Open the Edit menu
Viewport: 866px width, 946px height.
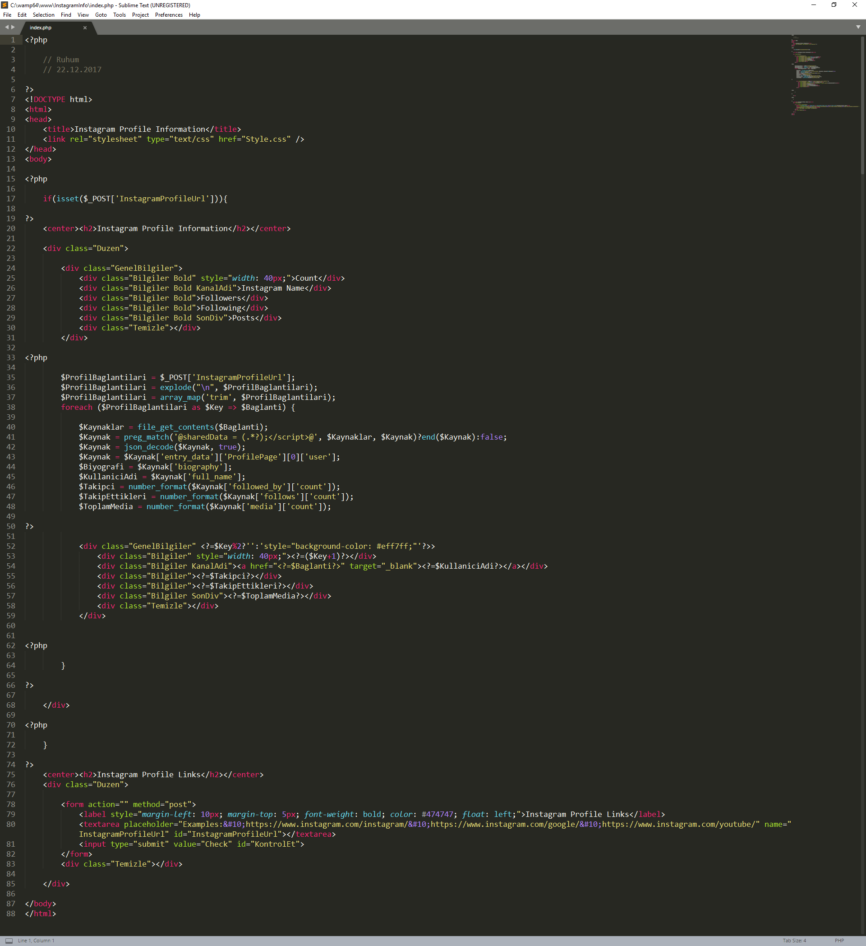[x=22, y=15]
